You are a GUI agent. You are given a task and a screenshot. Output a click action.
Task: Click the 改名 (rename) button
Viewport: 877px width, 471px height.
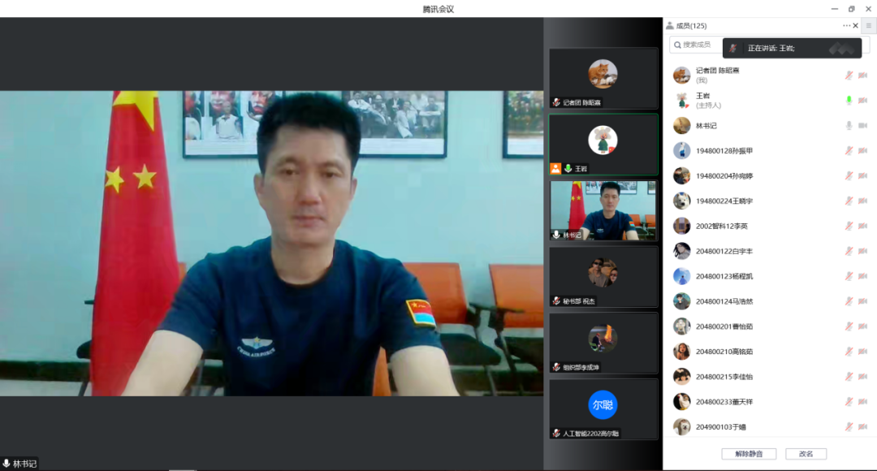click(806, 454)
